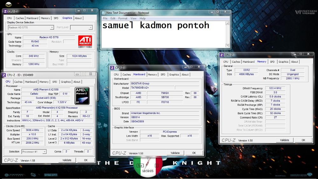This screenshot has height=179, width=318.
Task: Open the Display Device Selection dropdown Radeon HD 5770
Action: pyautogui.click(x=31, y=27)
